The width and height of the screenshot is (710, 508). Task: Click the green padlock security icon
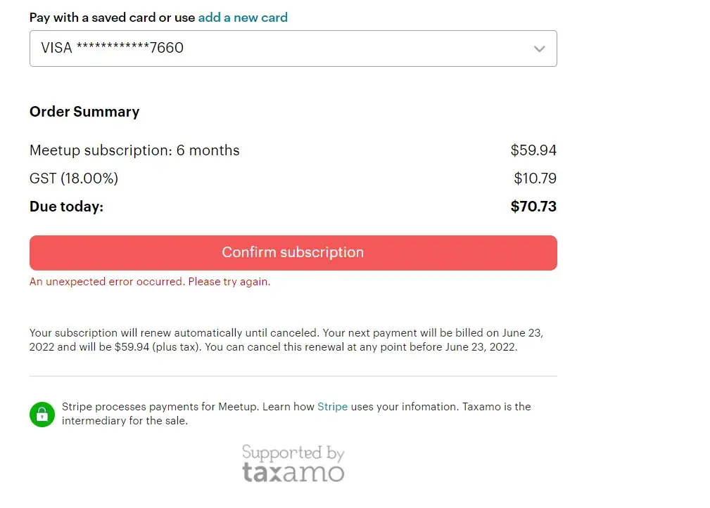[x=42, y=415]
